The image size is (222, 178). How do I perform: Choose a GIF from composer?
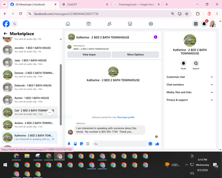point(88,144)
